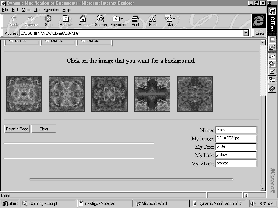Expand the Address bar dropdown arrow

pyautogui.click(x=246, y=33)
